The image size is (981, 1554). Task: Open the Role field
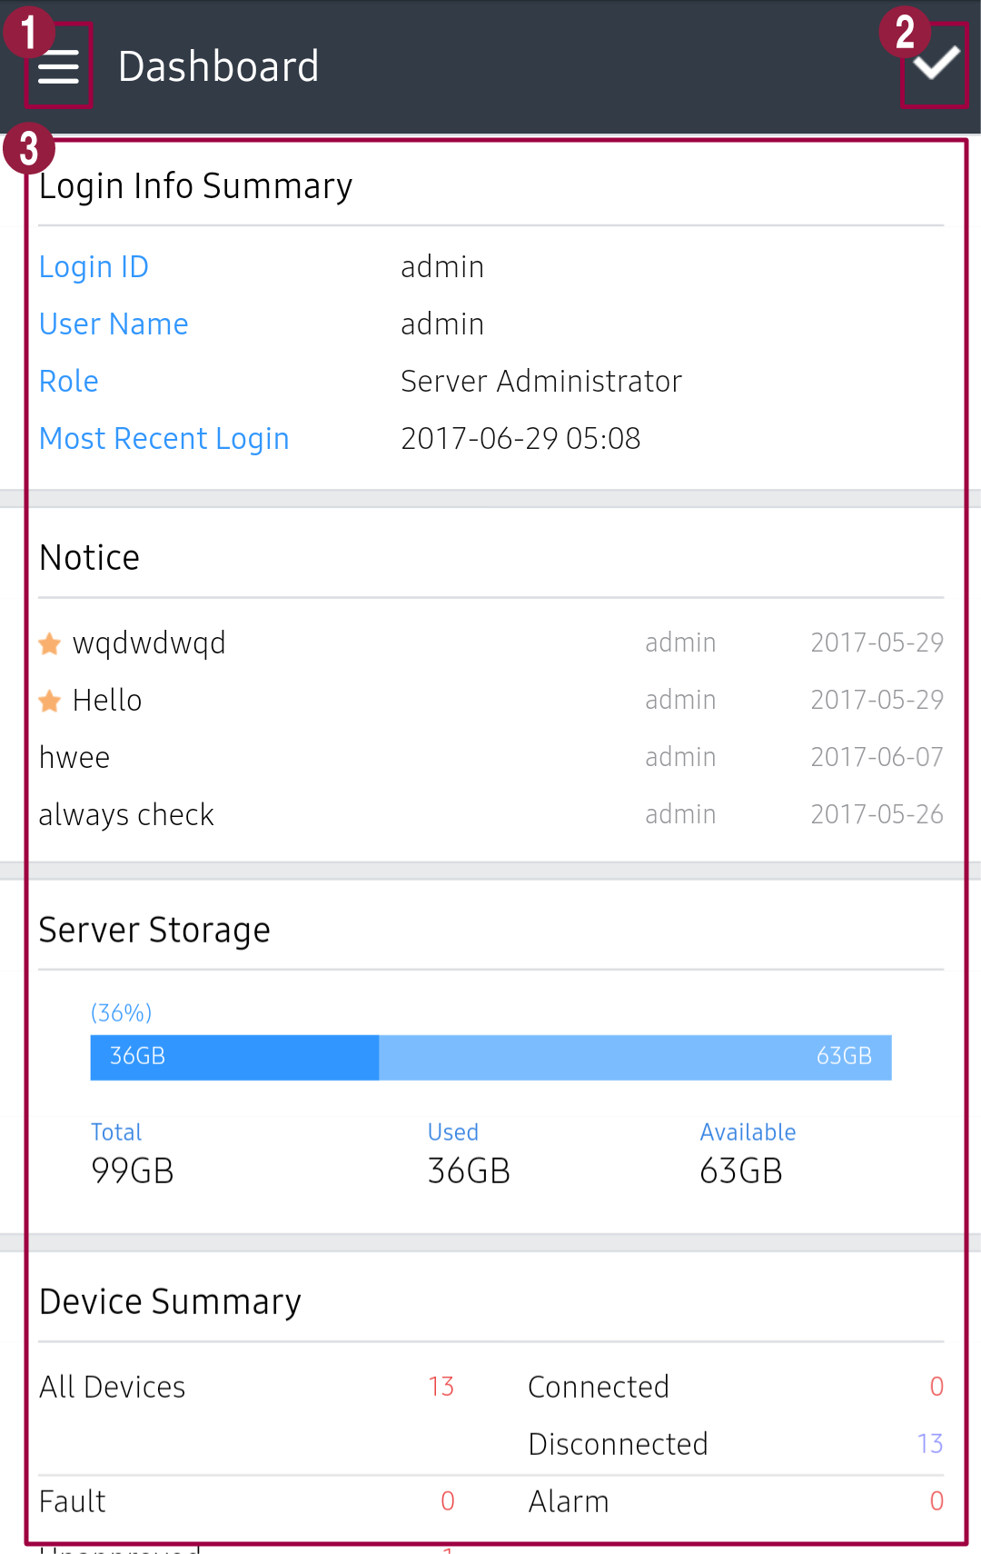coord(69,381)
